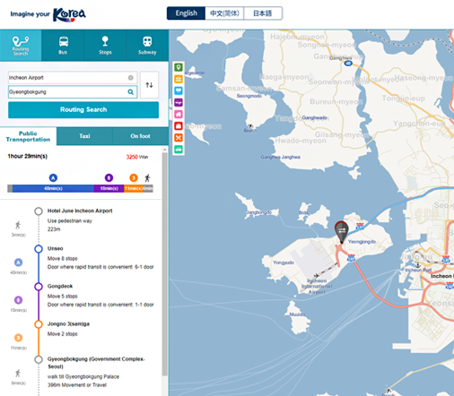This screenshot has width=454, height=396.
Task: Click the orange Line 3 11min segment
Action: [x=134, y=188]
